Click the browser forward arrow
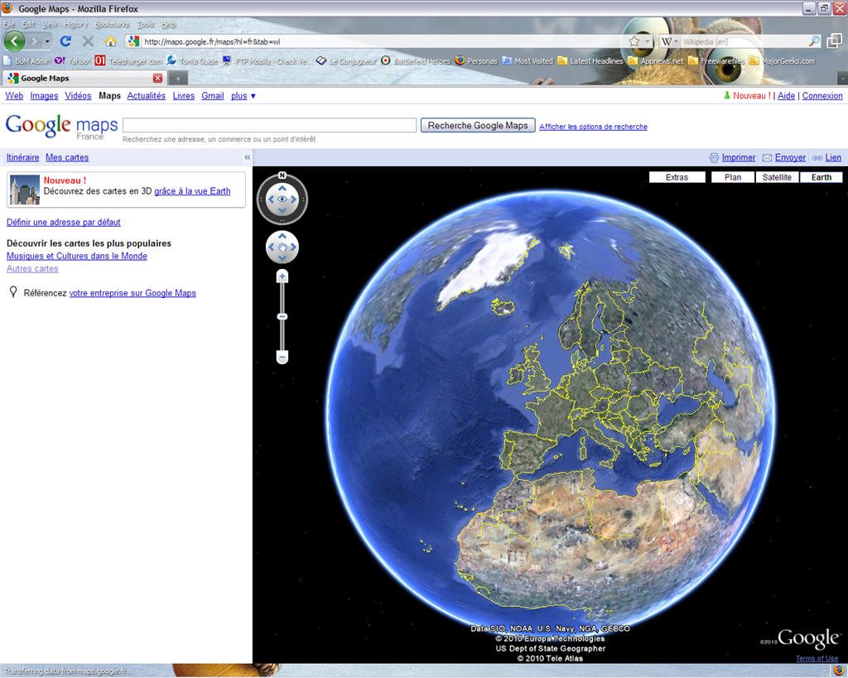The height and width of the screenshot is (678, 848). point(34,41)
